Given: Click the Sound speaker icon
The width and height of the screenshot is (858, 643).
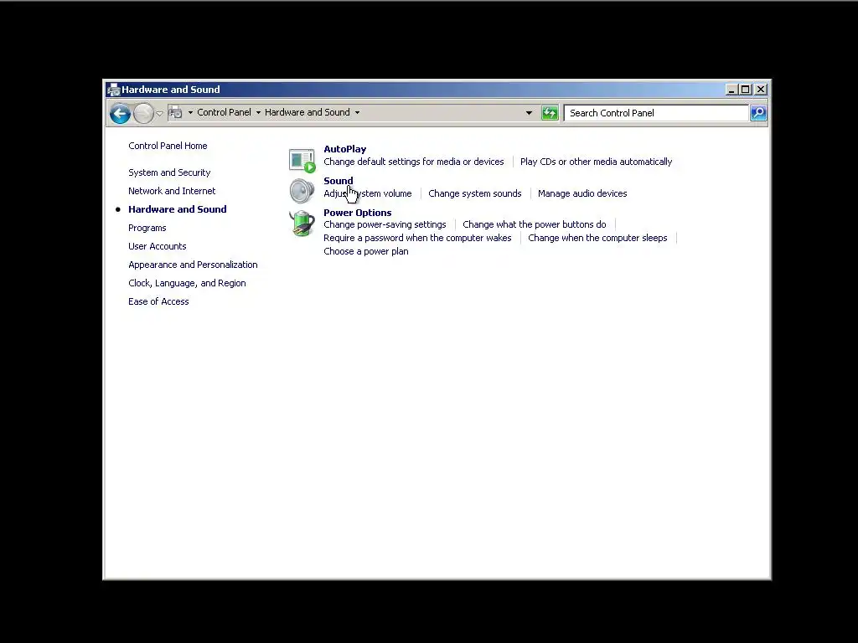Looking at the screenshot, I should [x=302, y=191].
